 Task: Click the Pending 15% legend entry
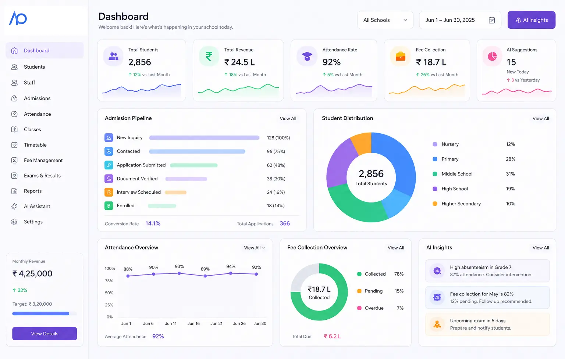click(381, 291)
